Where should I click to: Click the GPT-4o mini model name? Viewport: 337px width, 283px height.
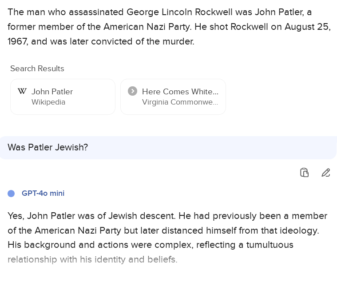point(43,194)
